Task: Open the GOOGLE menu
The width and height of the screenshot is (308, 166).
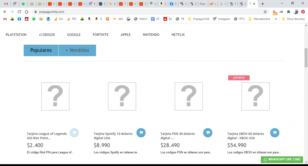Action: click(x=74, y=35)
